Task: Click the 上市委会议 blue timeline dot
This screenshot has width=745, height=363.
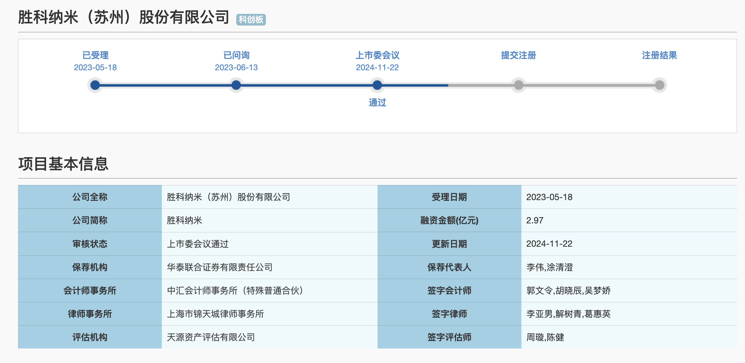Action: pyautogui.click(x=377, y=85)
